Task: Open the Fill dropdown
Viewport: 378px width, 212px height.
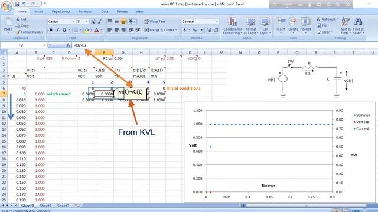Action: (322, 25)
